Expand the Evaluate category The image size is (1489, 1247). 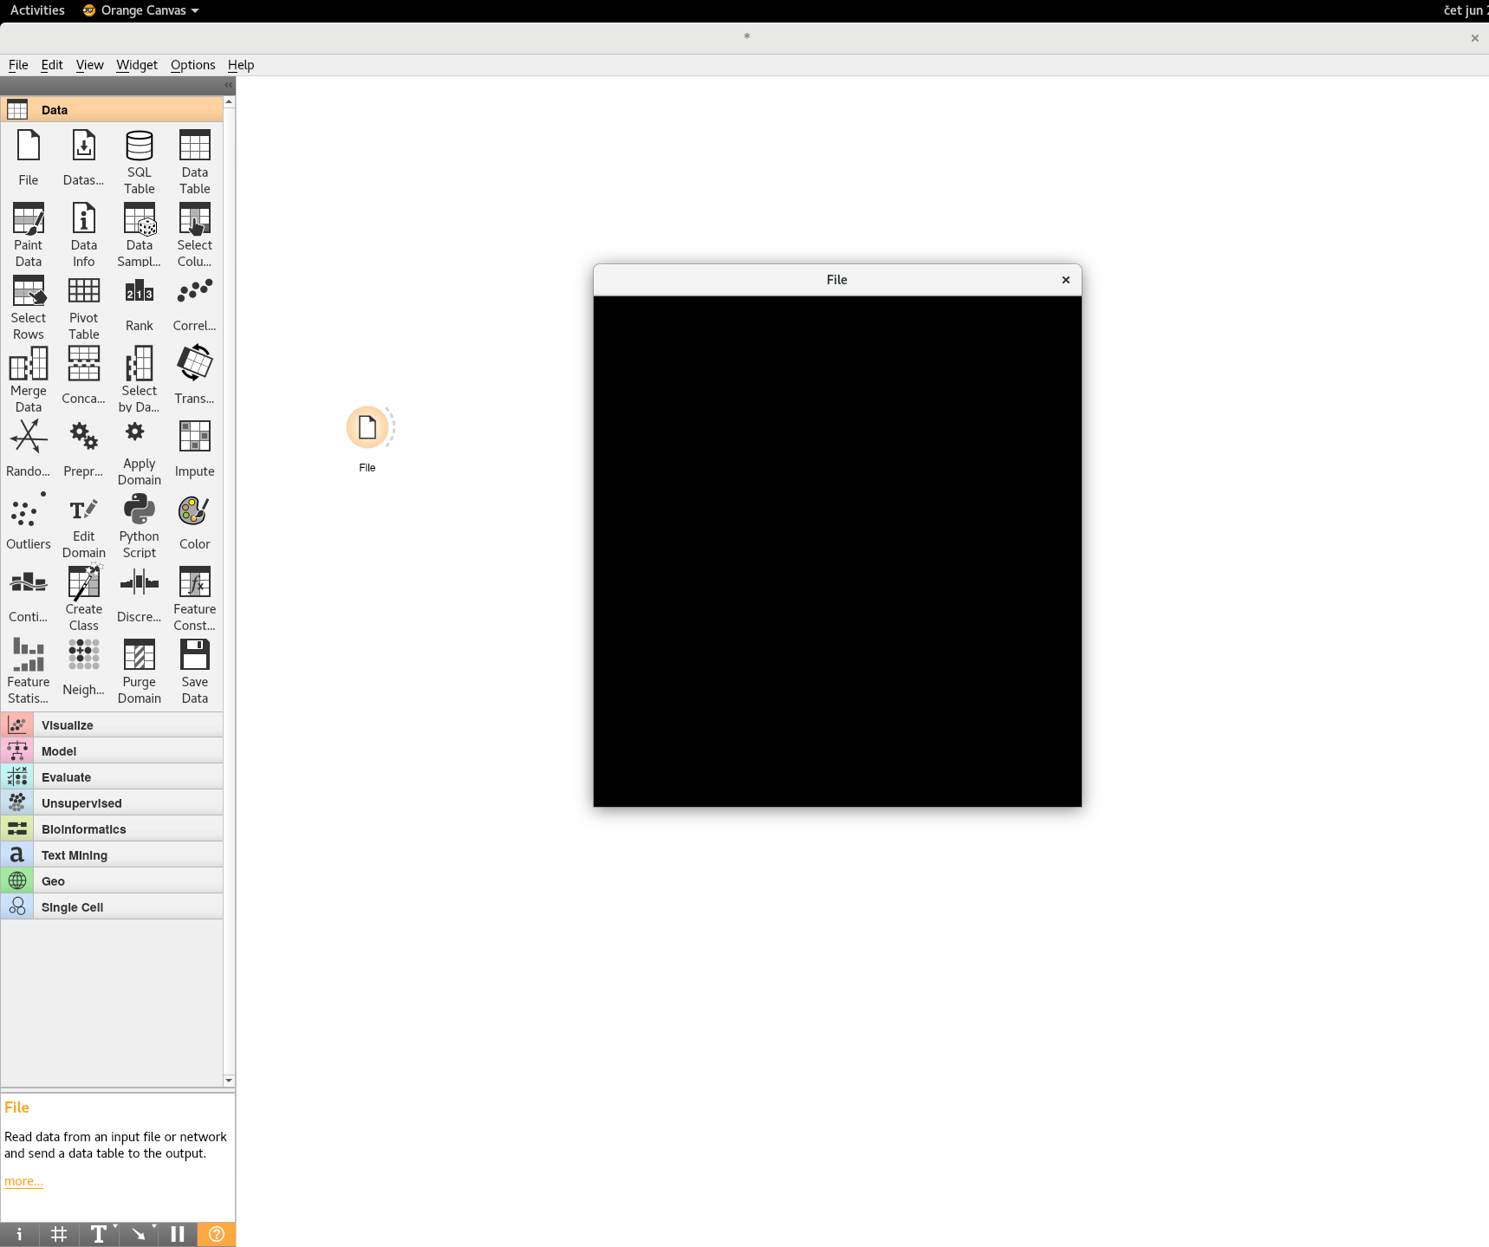pyautogui.click(x=112, y=776)
